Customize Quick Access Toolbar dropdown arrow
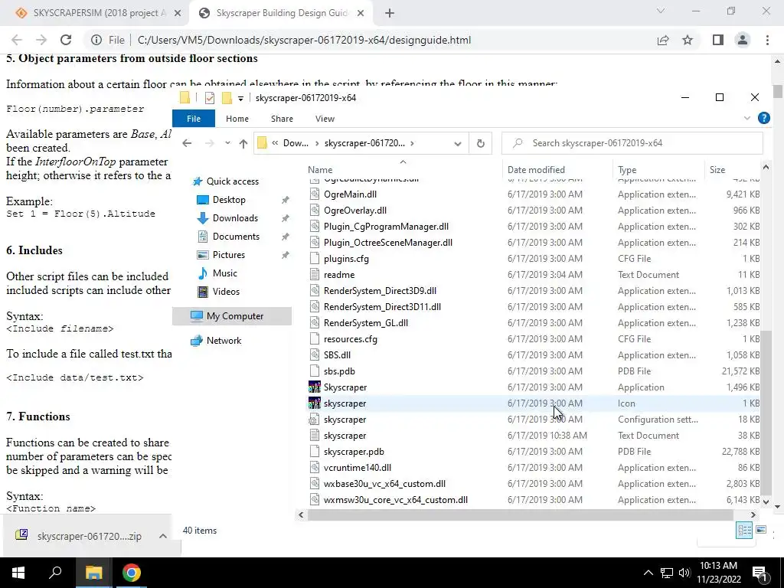This screenshot has height=588, width=784. coord(240,99)
